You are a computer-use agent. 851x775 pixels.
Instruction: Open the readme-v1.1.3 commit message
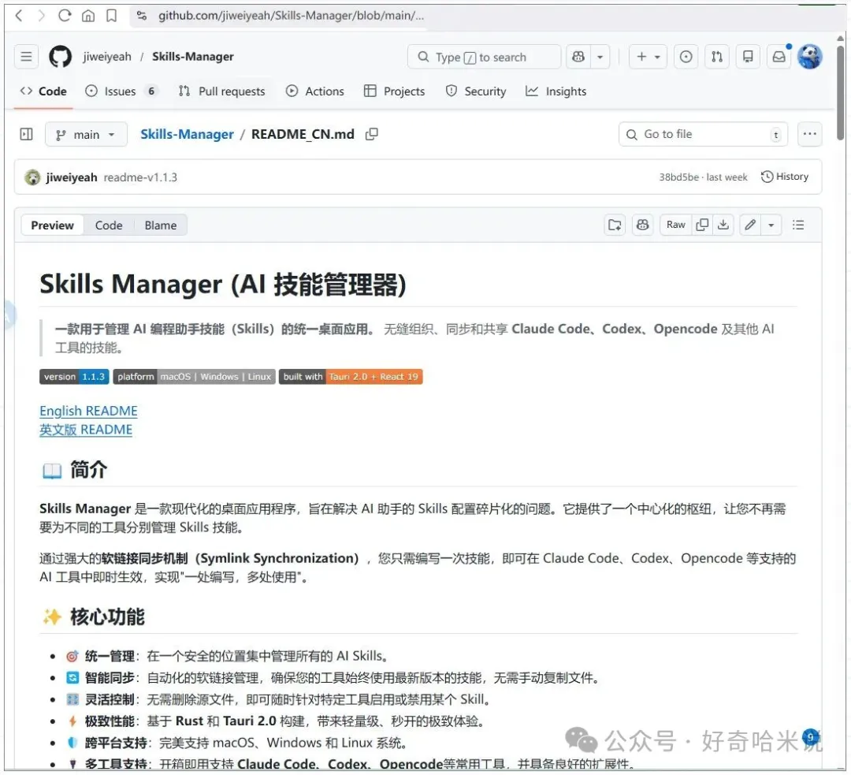(x=140, y=177)
